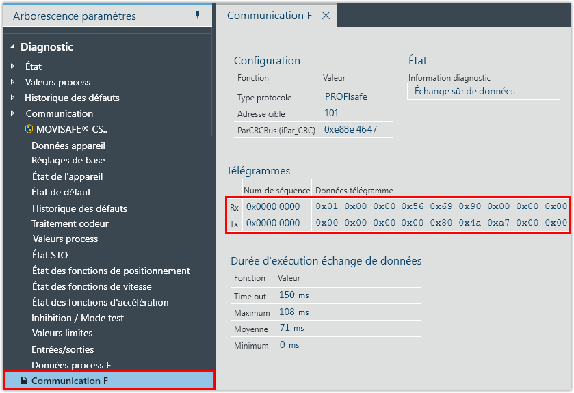
Task: Open État STO page
Action: click(49, 255)
